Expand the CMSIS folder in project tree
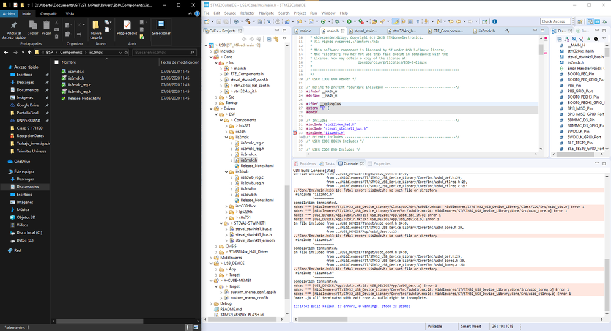The image size is (611, 331). click(217, 246)
